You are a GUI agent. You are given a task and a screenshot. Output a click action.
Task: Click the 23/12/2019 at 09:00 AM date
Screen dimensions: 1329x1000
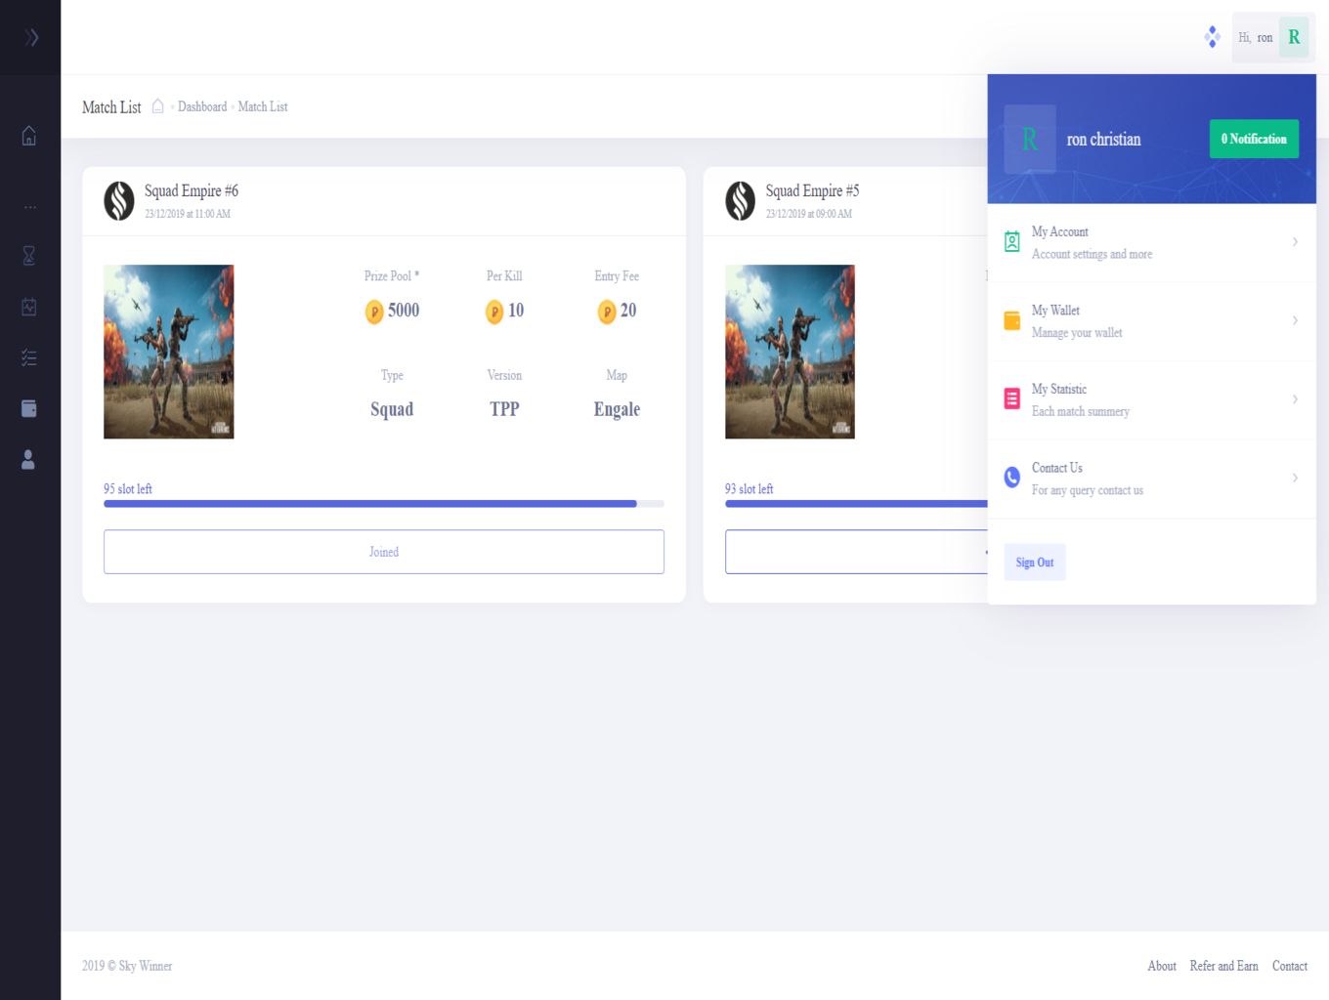809,214
